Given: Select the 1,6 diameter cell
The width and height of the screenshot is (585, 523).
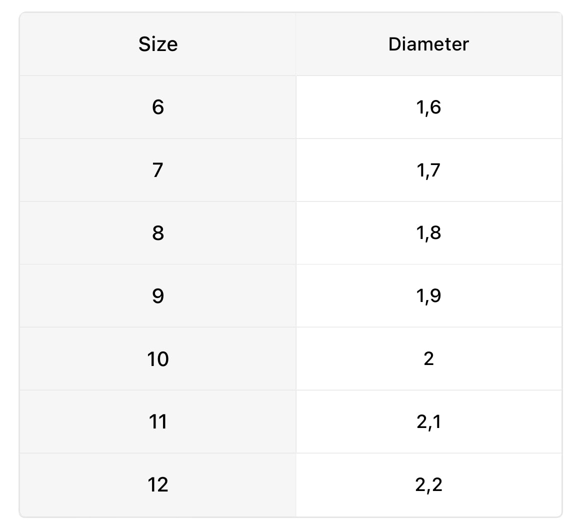Looking at the screenshot, I should coord(428,107).
